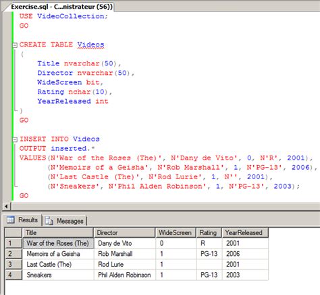Select row header 4 in results
The image size is (320, 295).
click(14, 275)
